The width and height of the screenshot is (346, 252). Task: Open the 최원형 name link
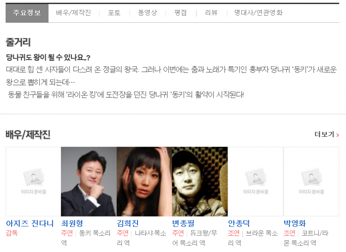(x=72, y=224)
